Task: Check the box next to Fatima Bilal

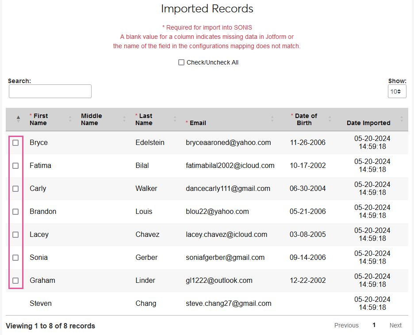Action: 15,166
